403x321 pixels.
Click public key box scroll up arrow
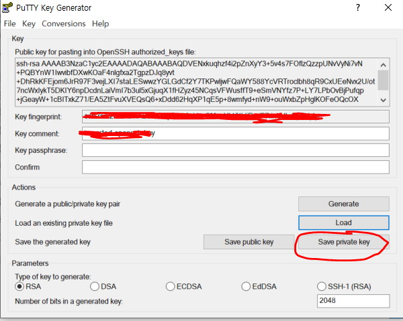[x=384, y=65]
